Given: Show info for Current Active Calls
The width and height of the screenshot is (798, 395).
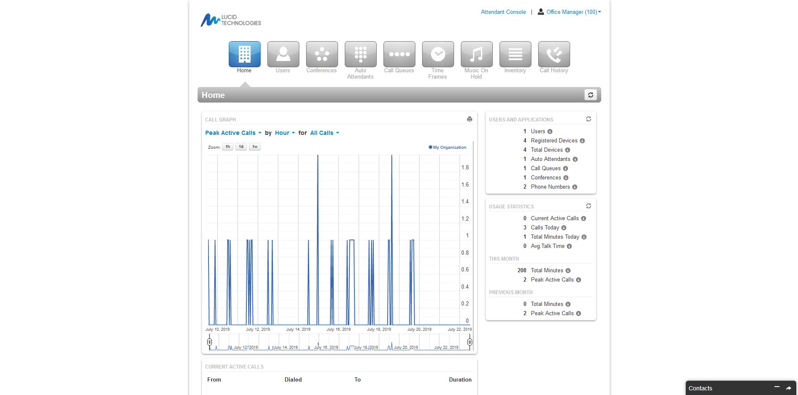Looking at the screenshot, I should [x=584, y=219].
